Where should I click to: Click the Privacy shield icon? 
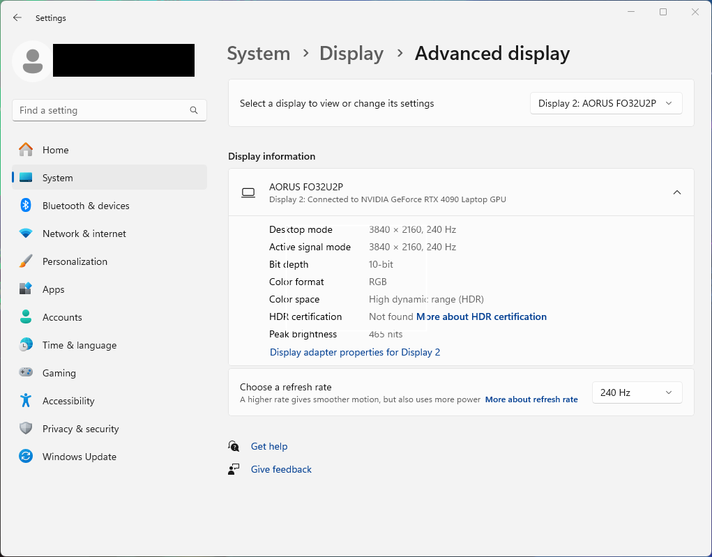pyautogui.click(x=26, y=428)
